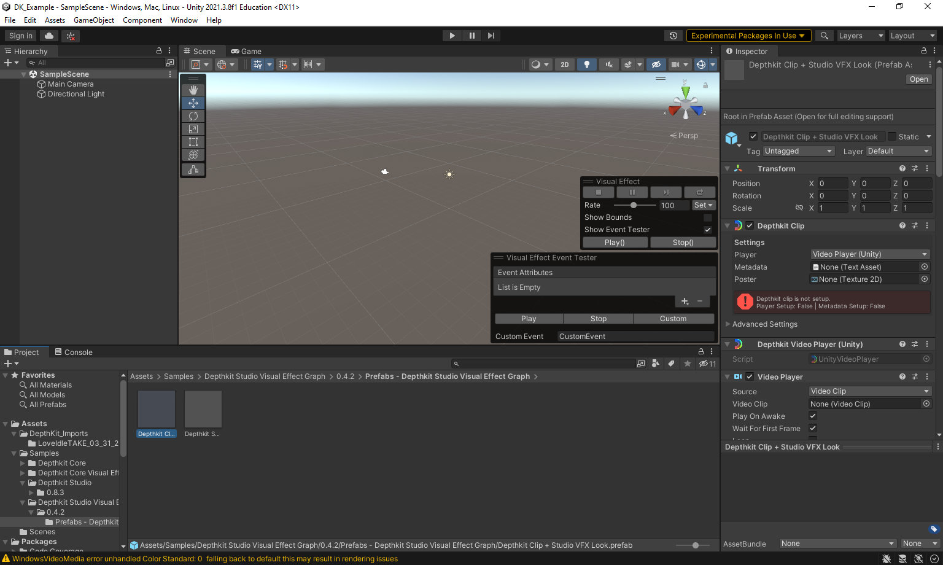The image size is (943, 565).
Task: Select the Scale tool in Scene overlay toolbar
Action: (x=193, y=129)
